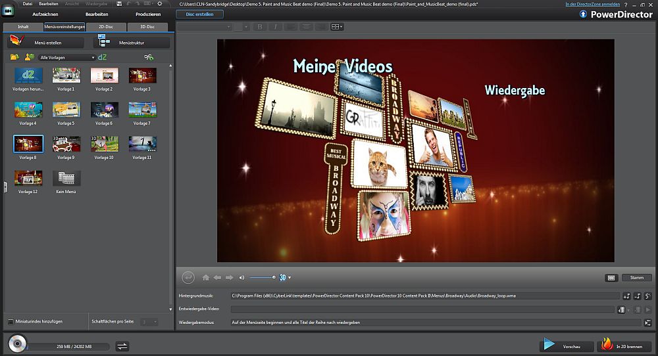Toggle the Miniaturindex hinzufügen checkbox
This screenshot has height=356, width=658.
pyautogui.click(x=11, y=322)
